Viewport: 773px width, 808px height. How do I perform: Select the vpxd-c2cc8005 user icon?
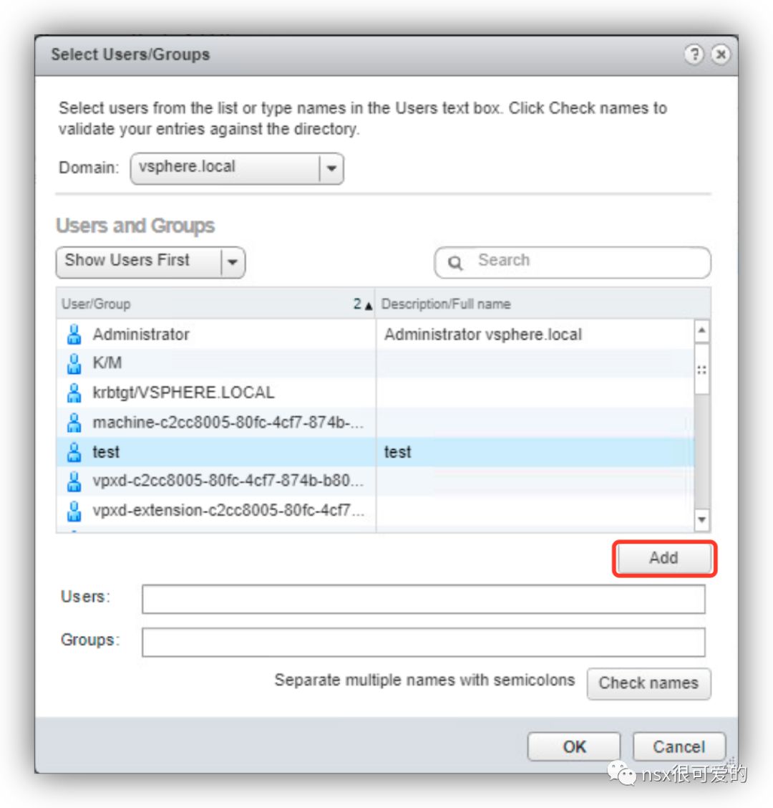[74, 481]
